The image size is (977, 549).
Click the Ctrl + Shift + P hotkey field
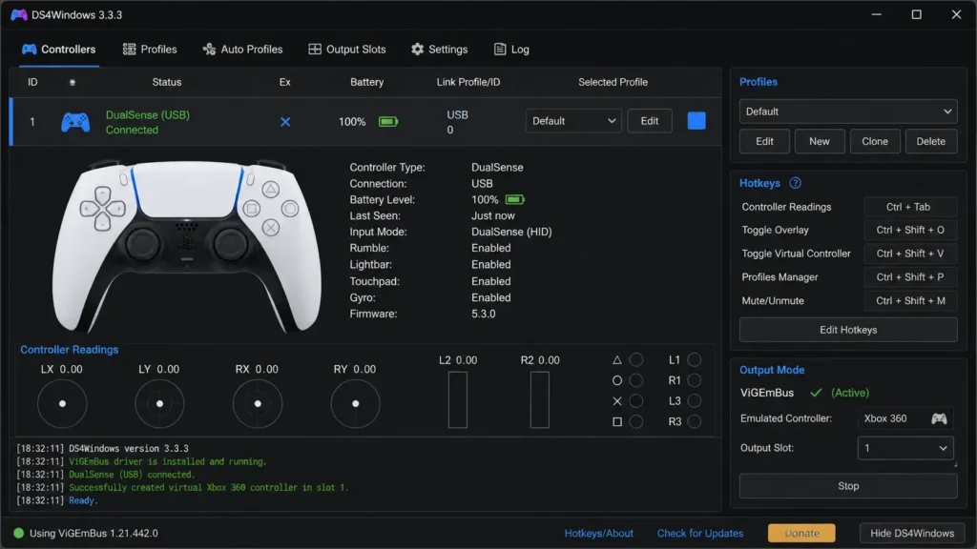pos(910,277)
